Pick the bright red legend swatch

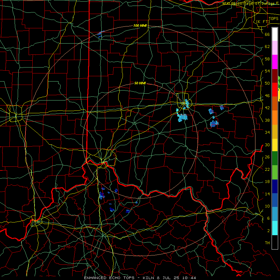pyautogui.click(x=275, y=90)
